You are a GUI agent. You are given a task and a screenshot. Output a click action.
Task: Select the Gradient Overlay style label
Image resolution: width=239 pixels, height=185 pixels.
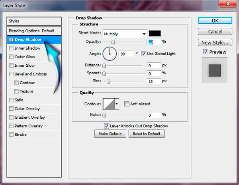30,117
